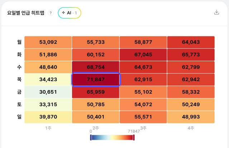Select the heatmap cell showing 71,847
The height and width of the screenshot is (148, 229).
(x=96, y=79)
